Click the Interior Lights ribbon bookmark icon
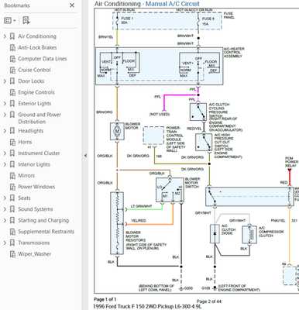 [x=12, y=164]
